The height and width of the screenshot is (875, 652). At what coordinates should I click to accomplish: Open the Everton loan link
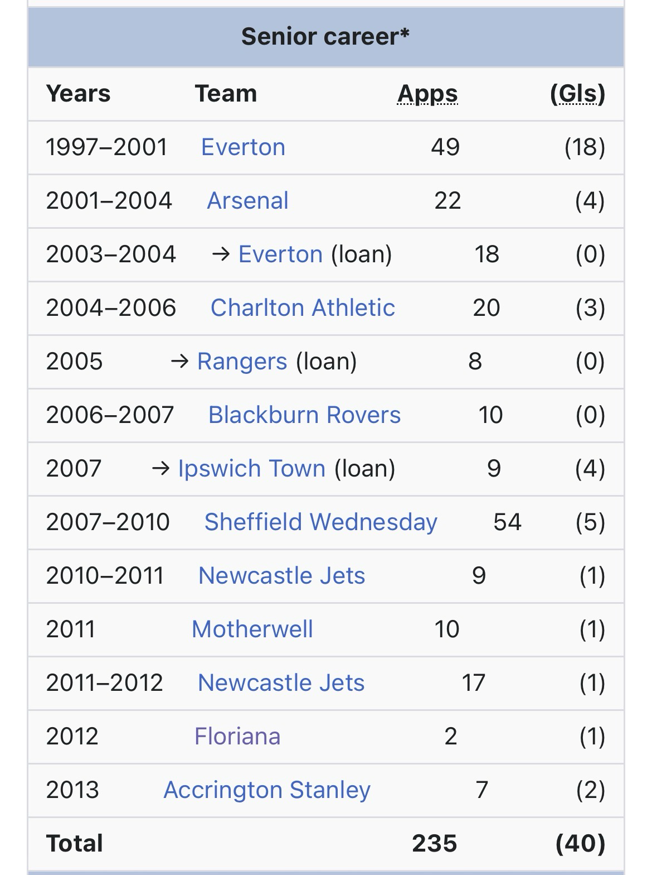click(x=280, y=254)
